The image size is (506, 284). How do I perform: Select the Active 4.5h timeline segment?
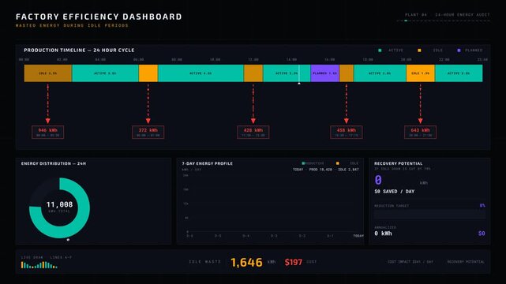click(201, 73)
